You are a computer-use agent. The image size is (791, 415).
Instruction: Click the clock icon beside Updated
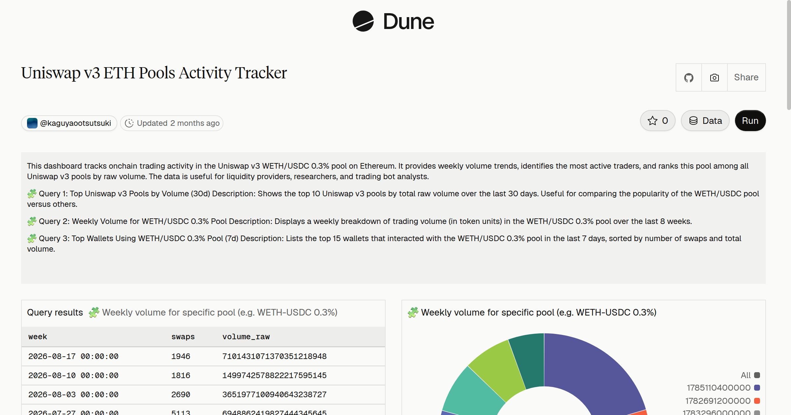tap(129, 123)
